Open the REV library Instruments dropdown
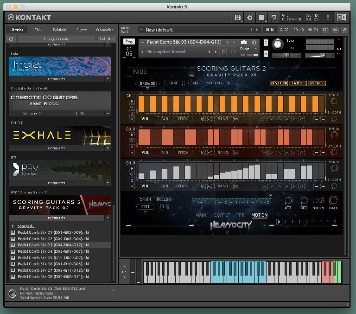356x314 pixels. point(108,183)
